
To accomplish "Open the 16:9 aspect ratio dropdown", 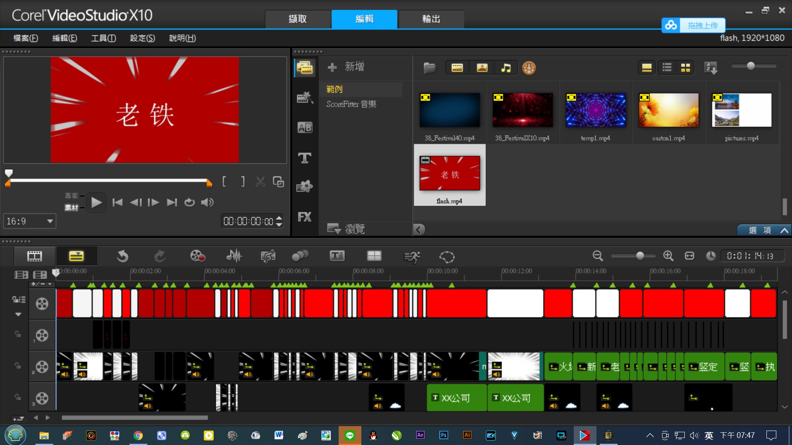I will coord(29,221).
